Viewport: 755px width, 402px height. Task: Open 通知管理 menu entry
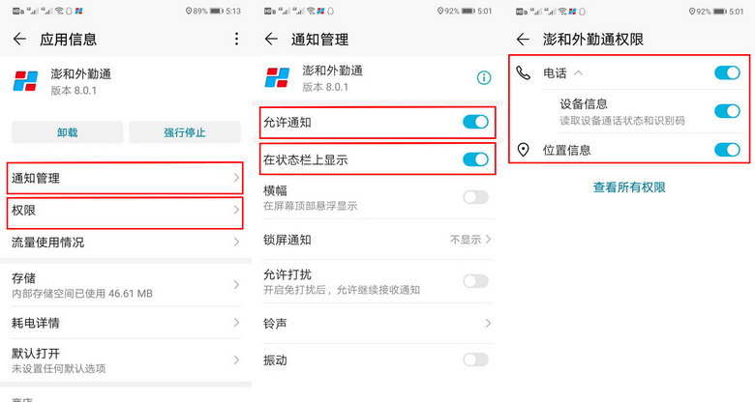pyautogui.click(x=125, y=178)
